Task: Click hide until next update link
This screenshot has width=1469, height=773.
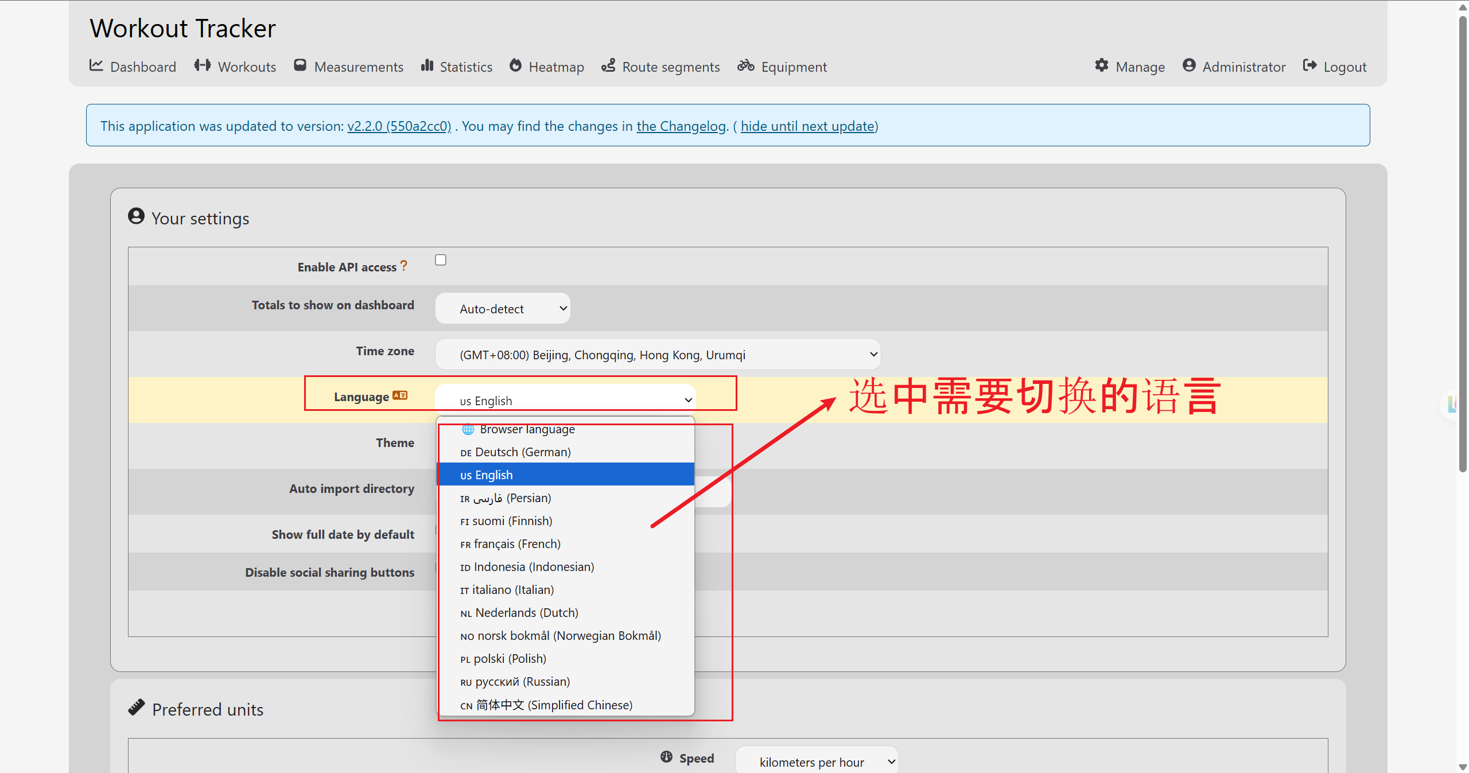Action: (808, 126)
